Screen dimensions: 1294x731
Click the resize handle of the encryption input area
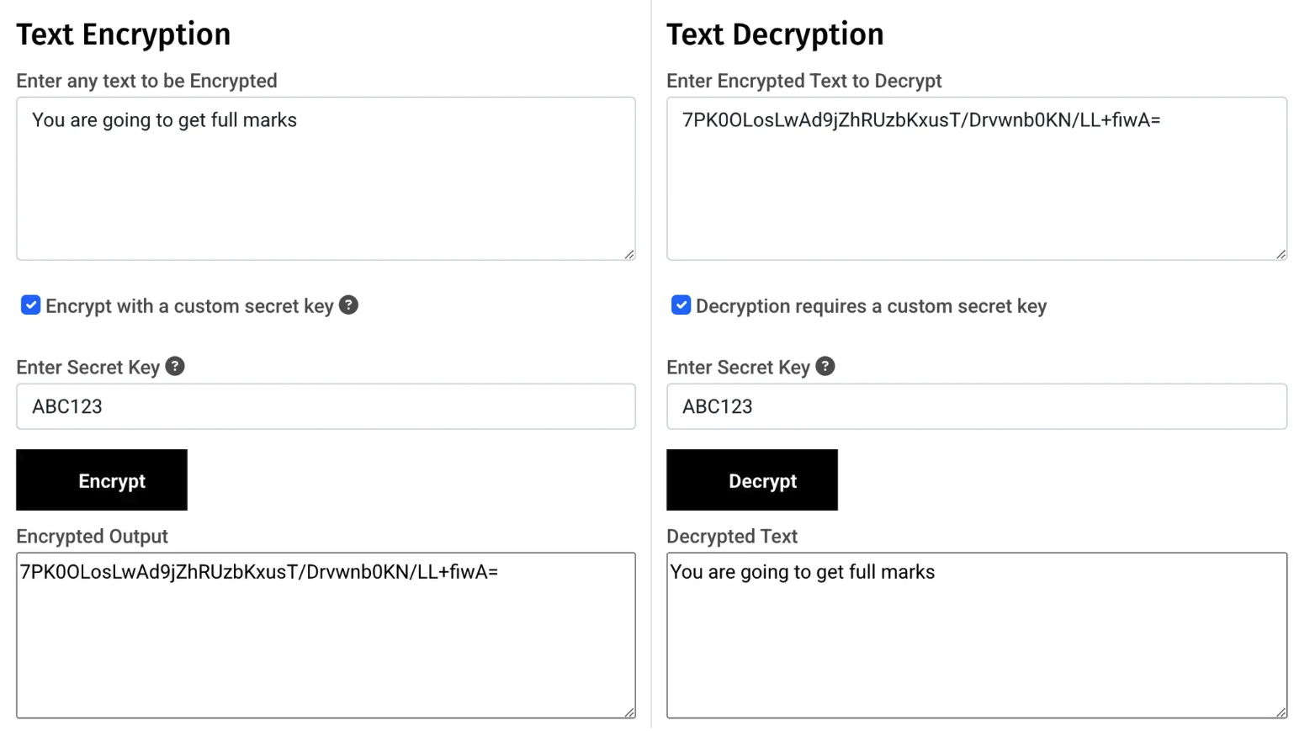pyautogui.click(x=629, y=252)
